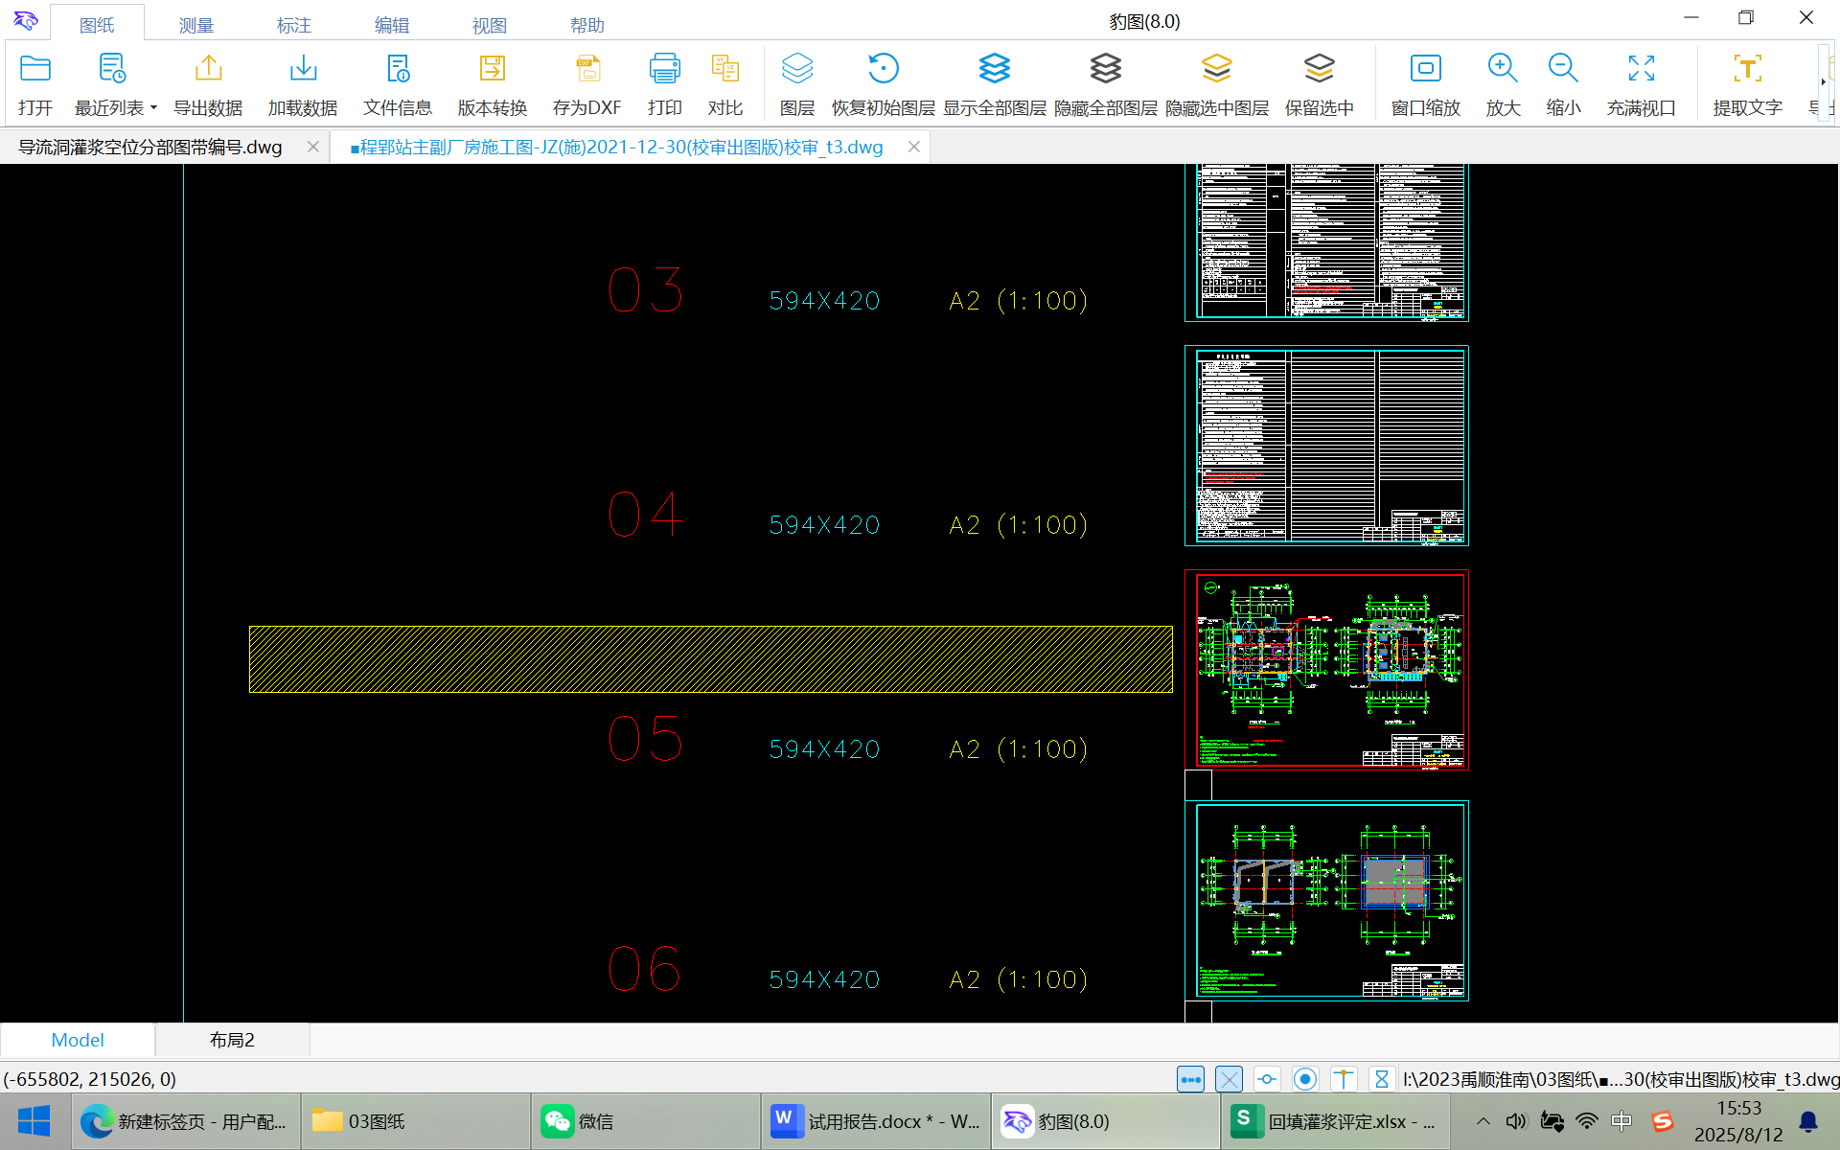Toggle intersection snap in status bar
The image size is (1840, 1150).
point(1229,1079)
